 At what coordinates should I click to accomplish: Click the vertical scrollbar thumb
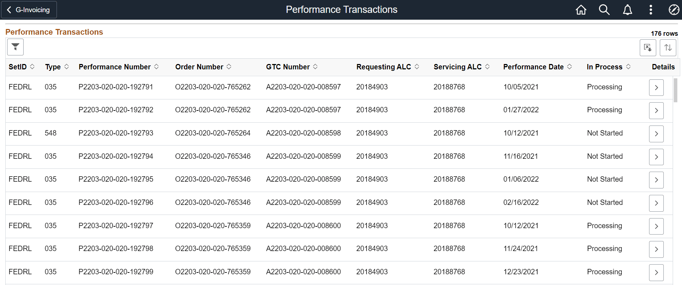click(x=676, y=90)
